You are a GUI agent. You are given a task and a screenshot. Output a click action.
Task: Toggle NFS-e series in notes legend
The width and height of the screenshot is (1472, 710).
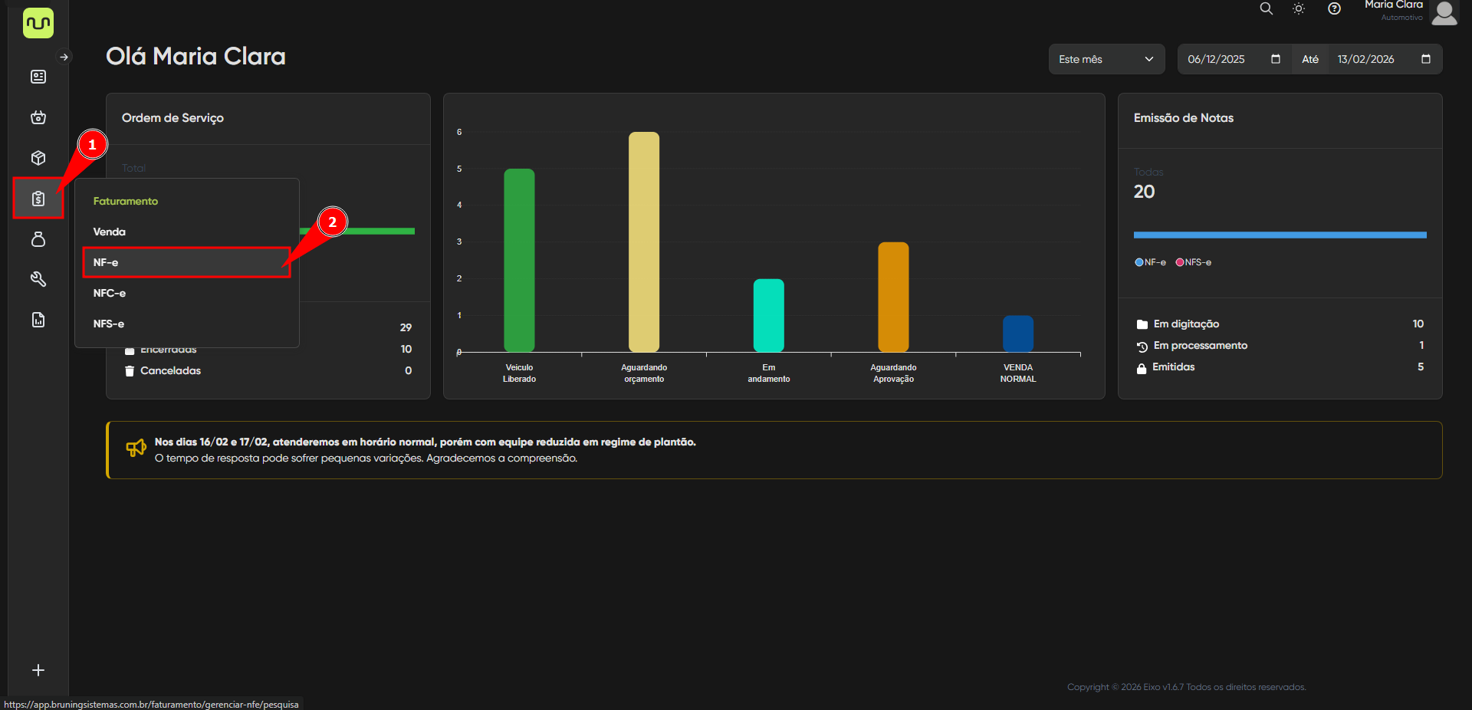coord(1194,262)
